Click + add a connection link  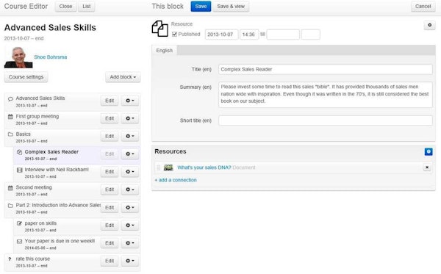(176, 180)
